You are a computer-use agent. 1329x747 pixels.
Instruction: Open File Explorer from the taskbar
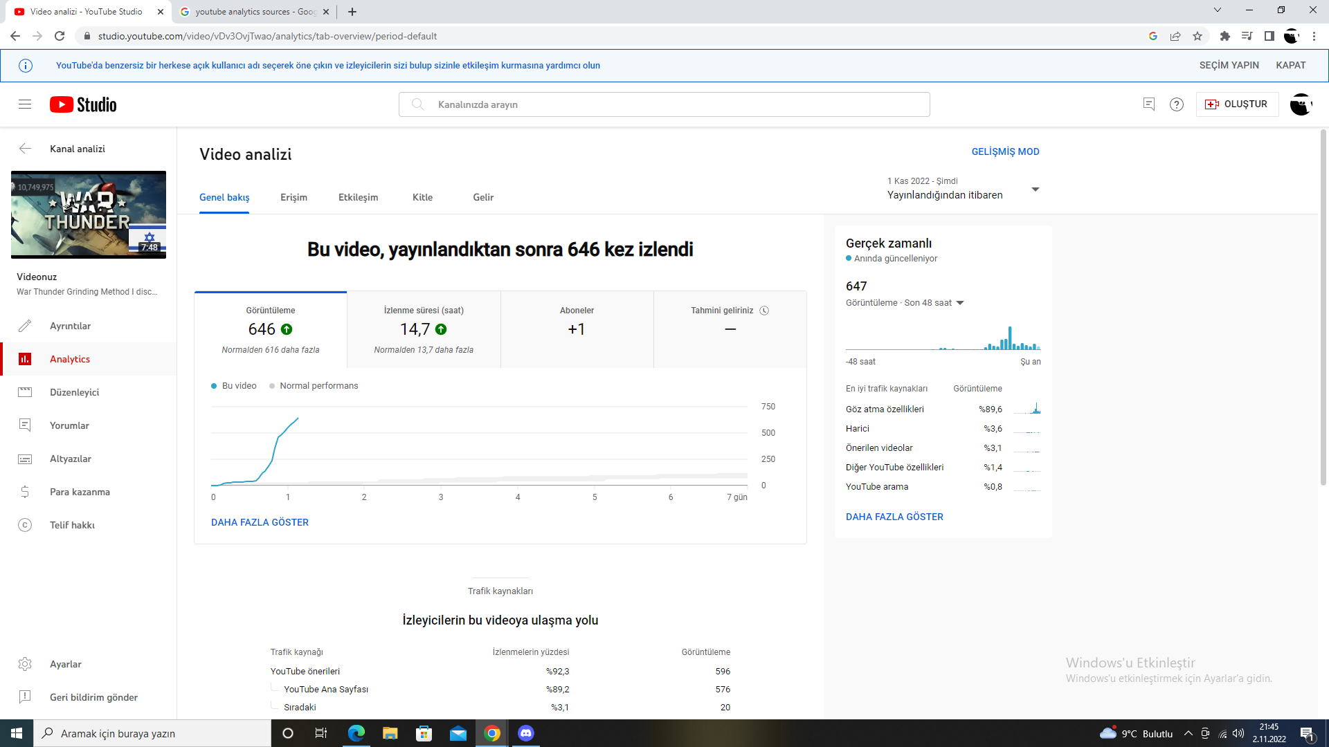(390, 733)
